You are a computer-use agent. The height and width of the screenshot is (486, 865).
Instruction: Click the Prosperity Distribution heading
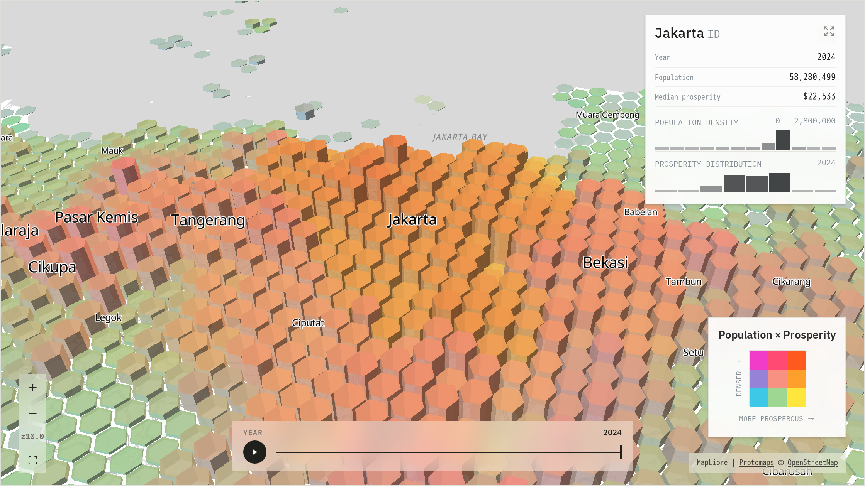[x=708, y=164]
